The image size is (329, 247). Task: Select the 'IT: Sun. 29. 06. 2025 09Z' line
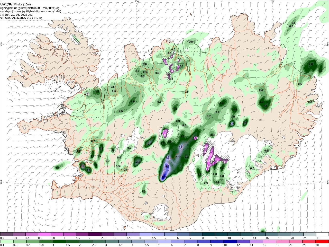(17, 15)
